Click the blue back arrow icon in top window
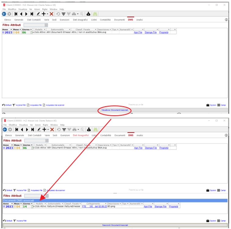Viewport: 231px width, 229px height. 4,14
